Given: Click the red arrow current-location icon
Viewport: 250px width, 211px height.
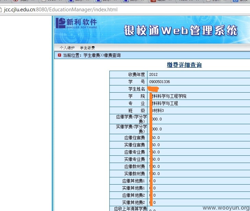Looking at the screenshot, I should pos(59,55).
